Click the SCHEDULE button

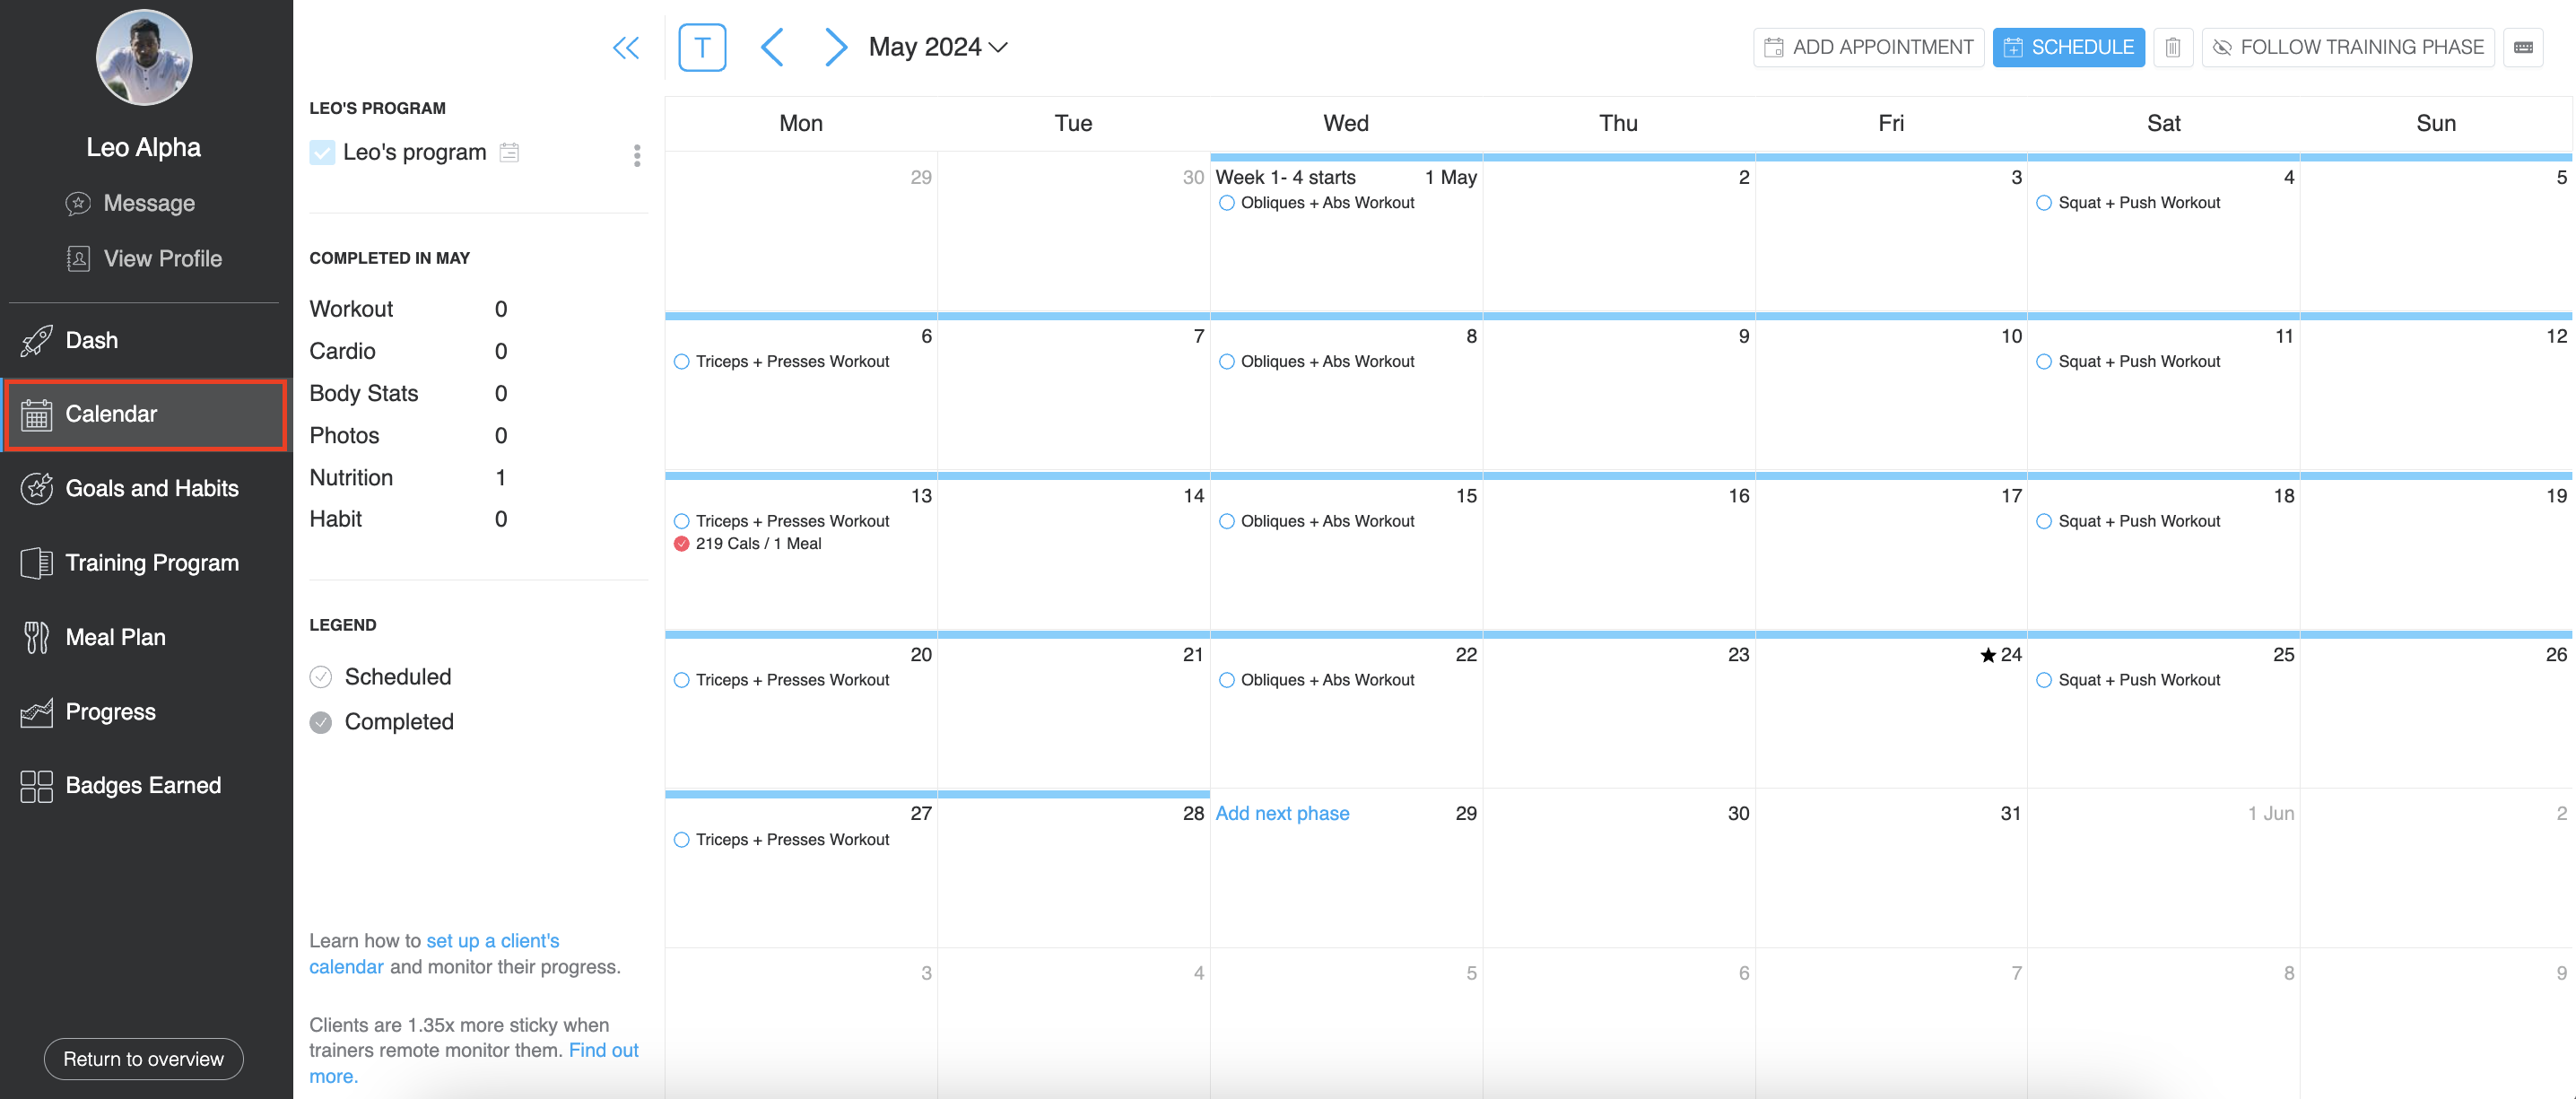(2068, 46)
